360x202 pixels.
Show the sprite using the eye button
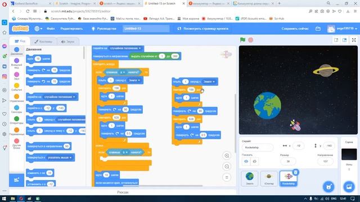coord(246,162)
